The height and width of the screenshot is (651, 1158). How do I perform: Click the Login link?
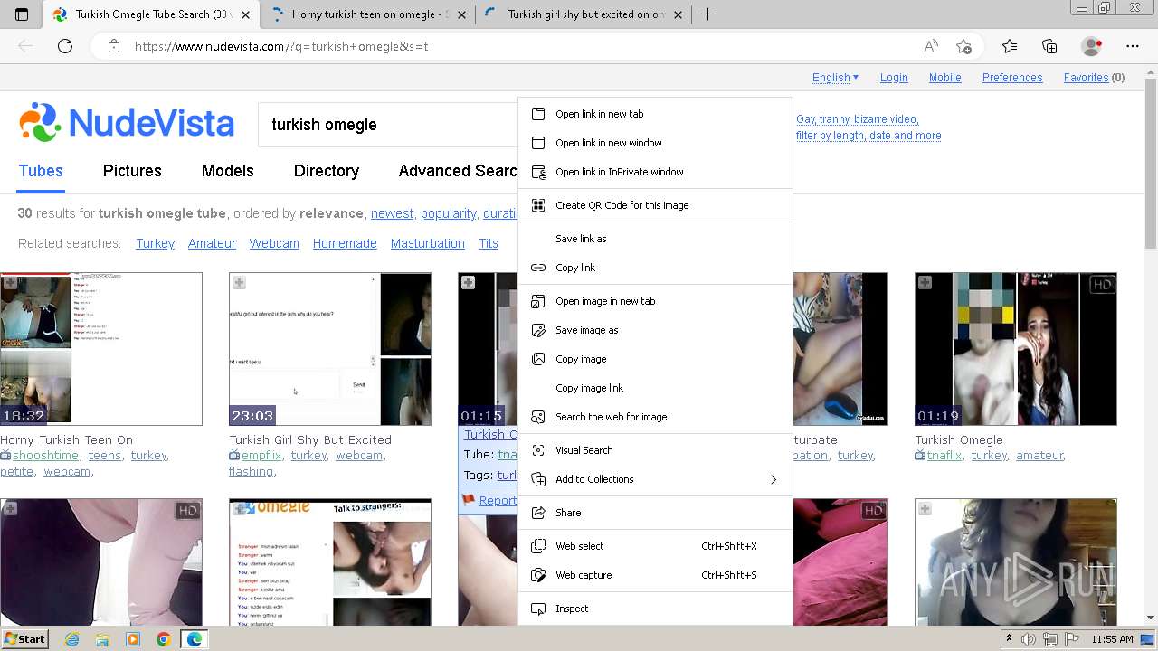pos(894,78)
